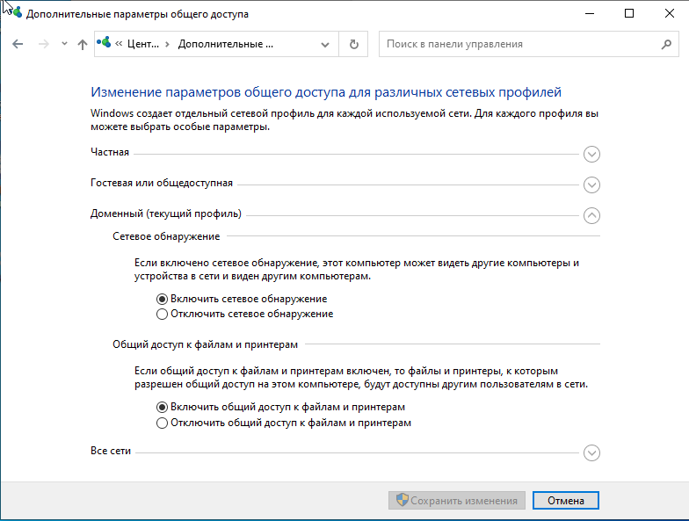The height and width of the screenshot is (521, 689).
Task: Focus the control panel search field
Action: pyautogui.click(x=529, y=44)
